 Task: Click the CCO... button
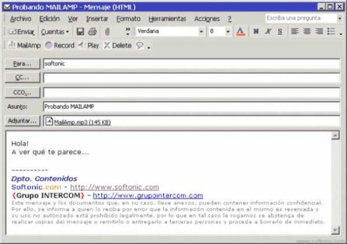point(22,92)
